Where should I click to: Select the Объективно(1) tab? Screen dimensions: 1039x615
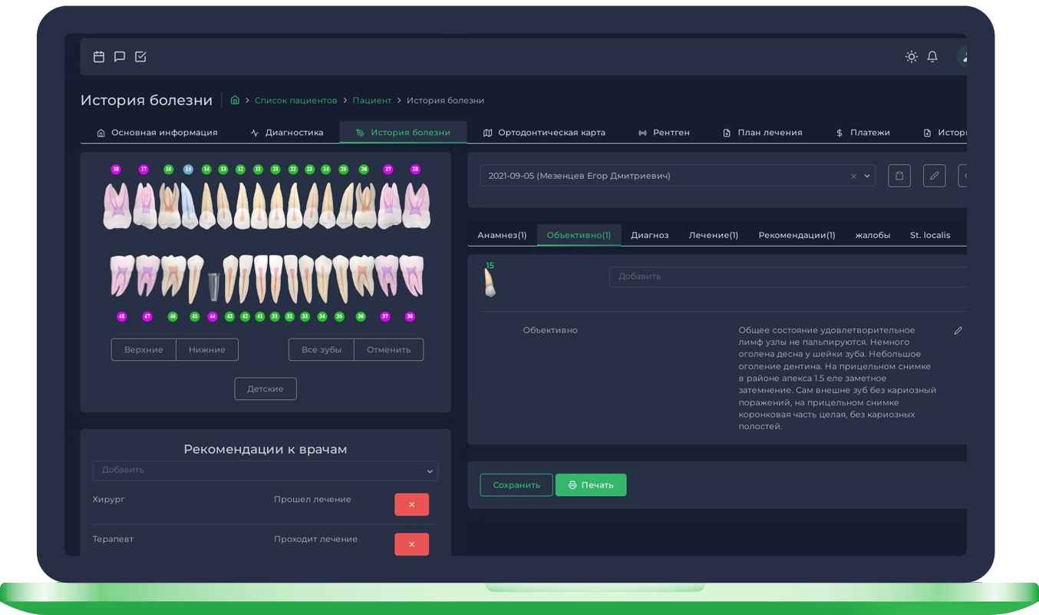point(579,235)
